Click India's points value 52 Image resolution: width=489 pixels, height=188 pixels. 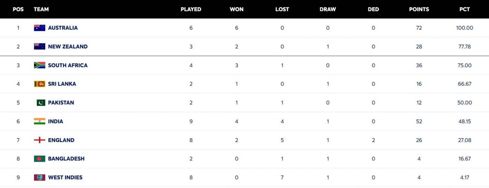pos(419,121)
